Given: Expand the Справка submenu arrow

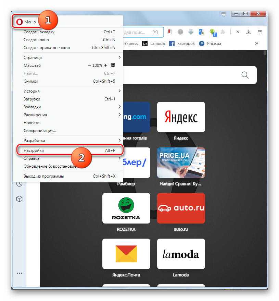Looking at the screenshot, I should point(119,158).
